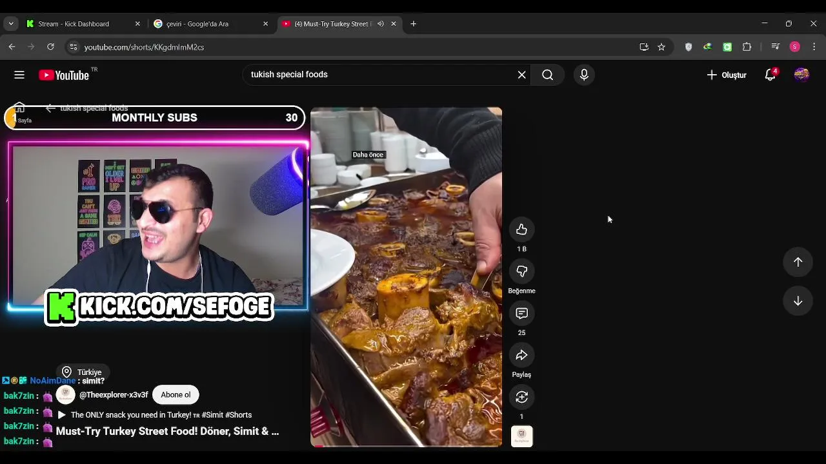826x464 pixels.
Task: Click the magnifier search button
Action: 547,75
